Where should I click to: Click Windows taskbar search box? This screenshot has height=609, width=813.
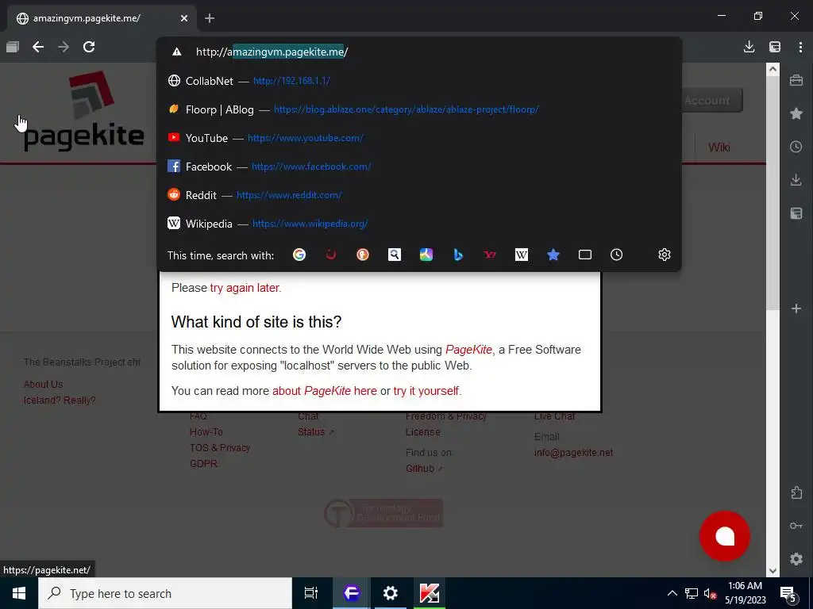coord(165,593)
